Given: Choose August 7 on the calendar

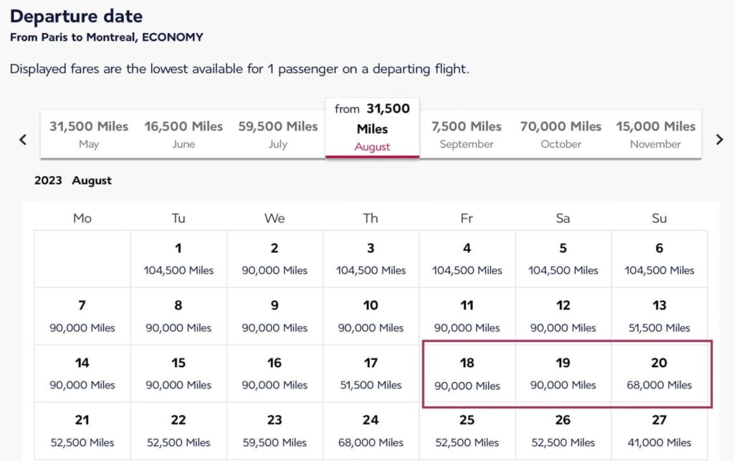Looking at the screenshot, I should 82,316.
